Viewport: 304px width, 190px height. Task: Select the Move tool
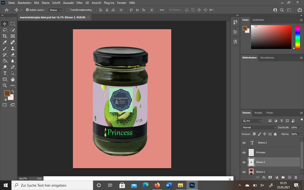(5, 24)
